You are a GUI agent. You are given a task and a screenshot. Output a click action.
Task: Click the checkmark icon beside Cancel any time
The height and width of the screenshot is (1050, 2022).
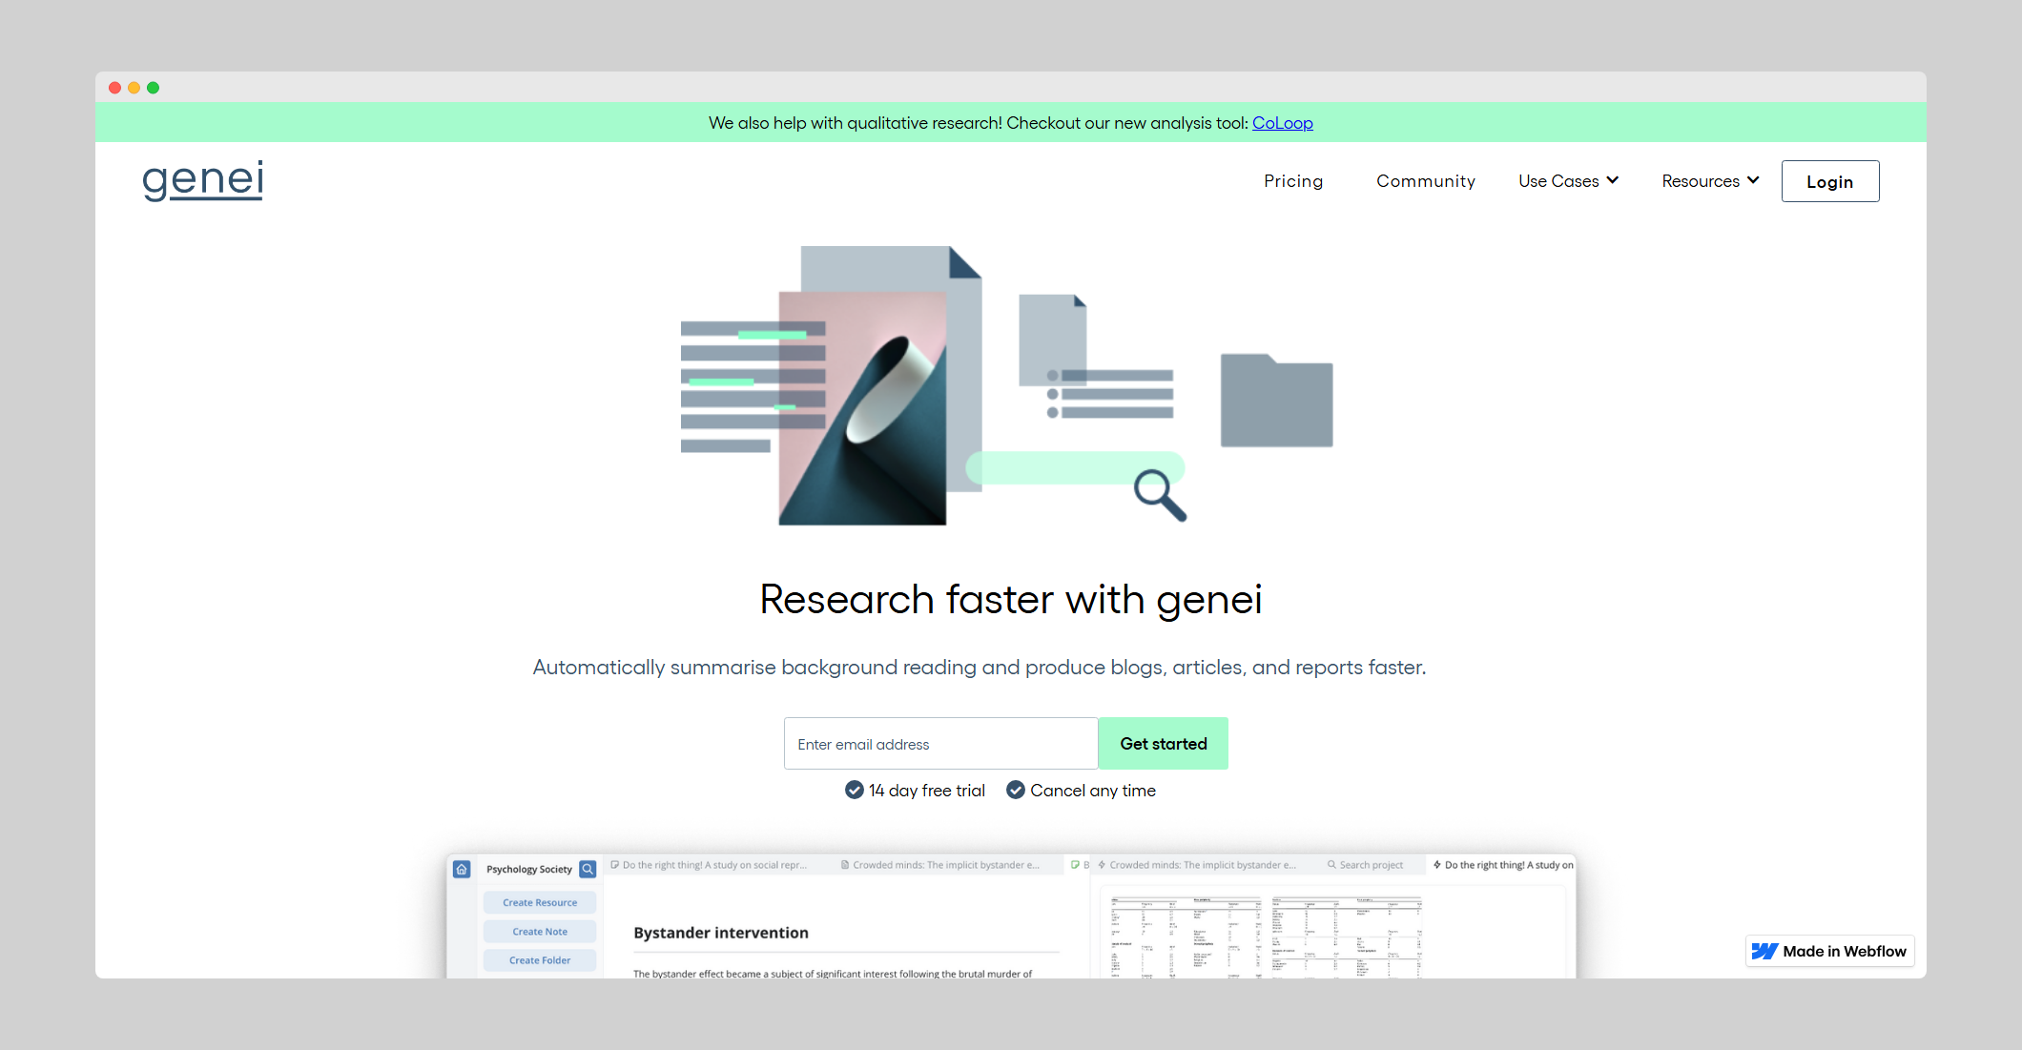point(1016,790)
